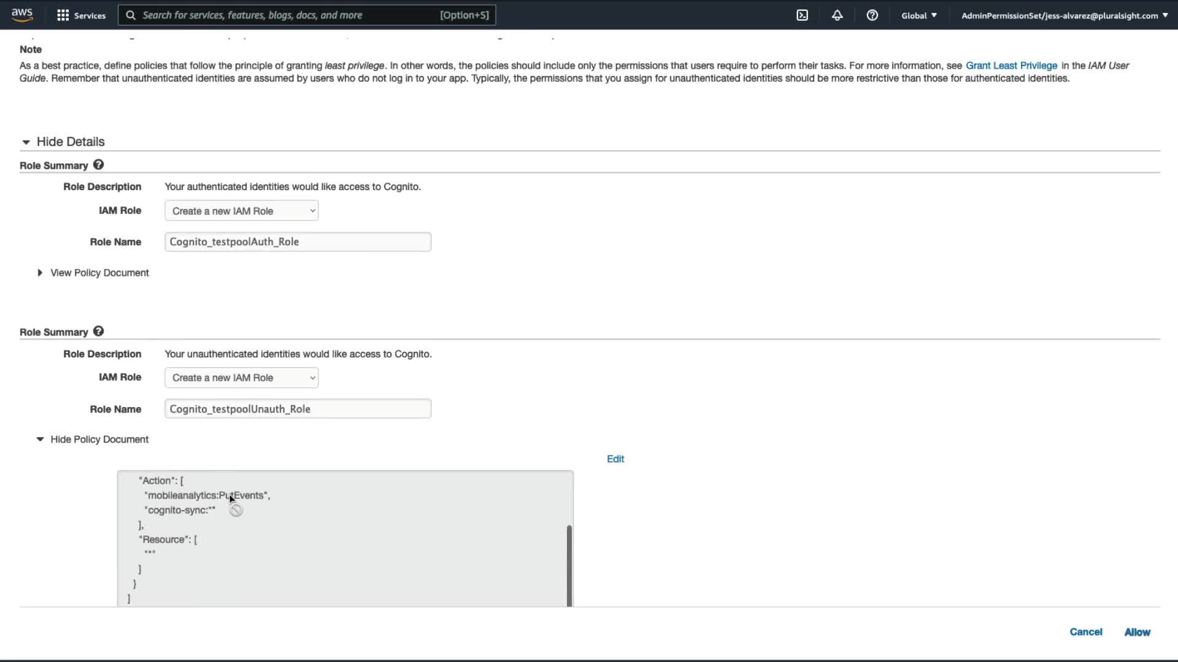
Task: Click help icon beside first Role Summary
Action: point(98,165)
